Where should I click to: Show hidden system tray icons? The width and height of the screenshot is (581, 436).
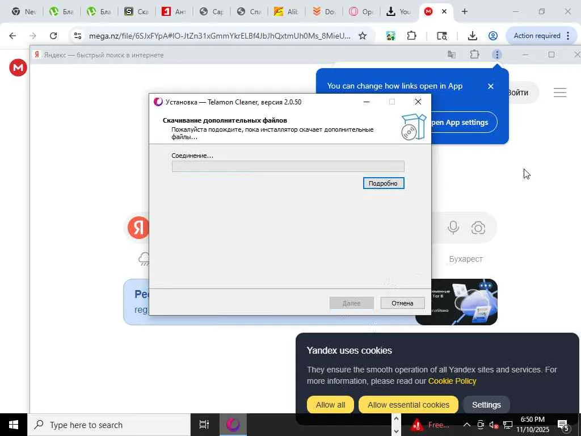[x=467, y=425]
